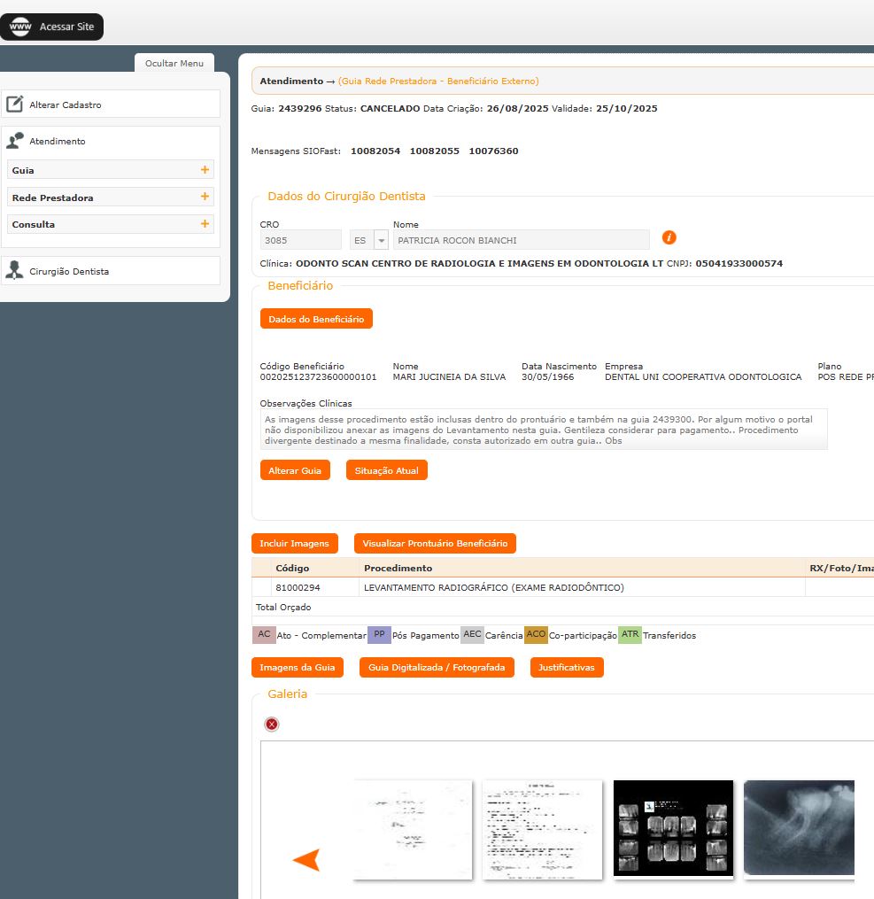Click the Dados do Beneficiário button

point(316,319)
